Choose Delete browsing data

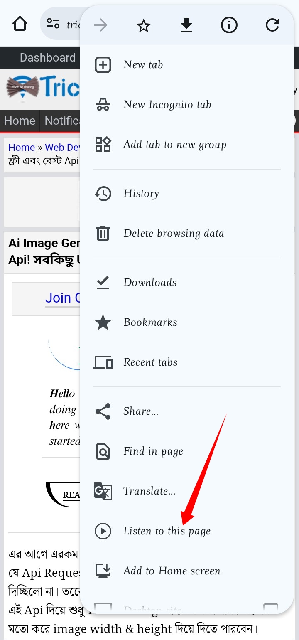pos(174,234)
